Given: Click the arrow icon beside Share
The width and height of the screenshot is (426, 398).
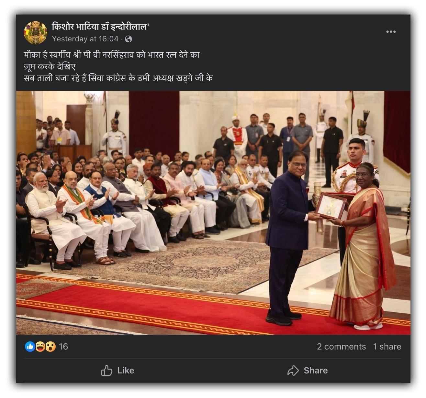Looking at the screenshot, I should [293, 371].
